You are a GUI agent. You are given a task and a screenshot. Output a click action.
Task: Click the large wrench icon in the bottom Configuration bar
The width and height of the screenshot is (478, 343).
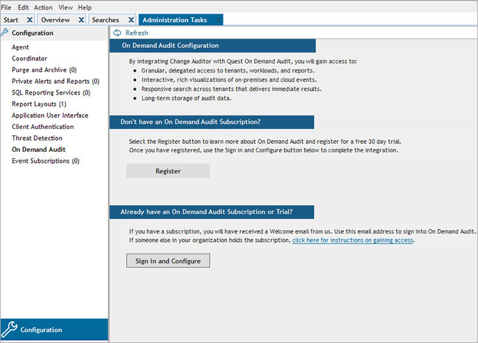click(9, 329)
